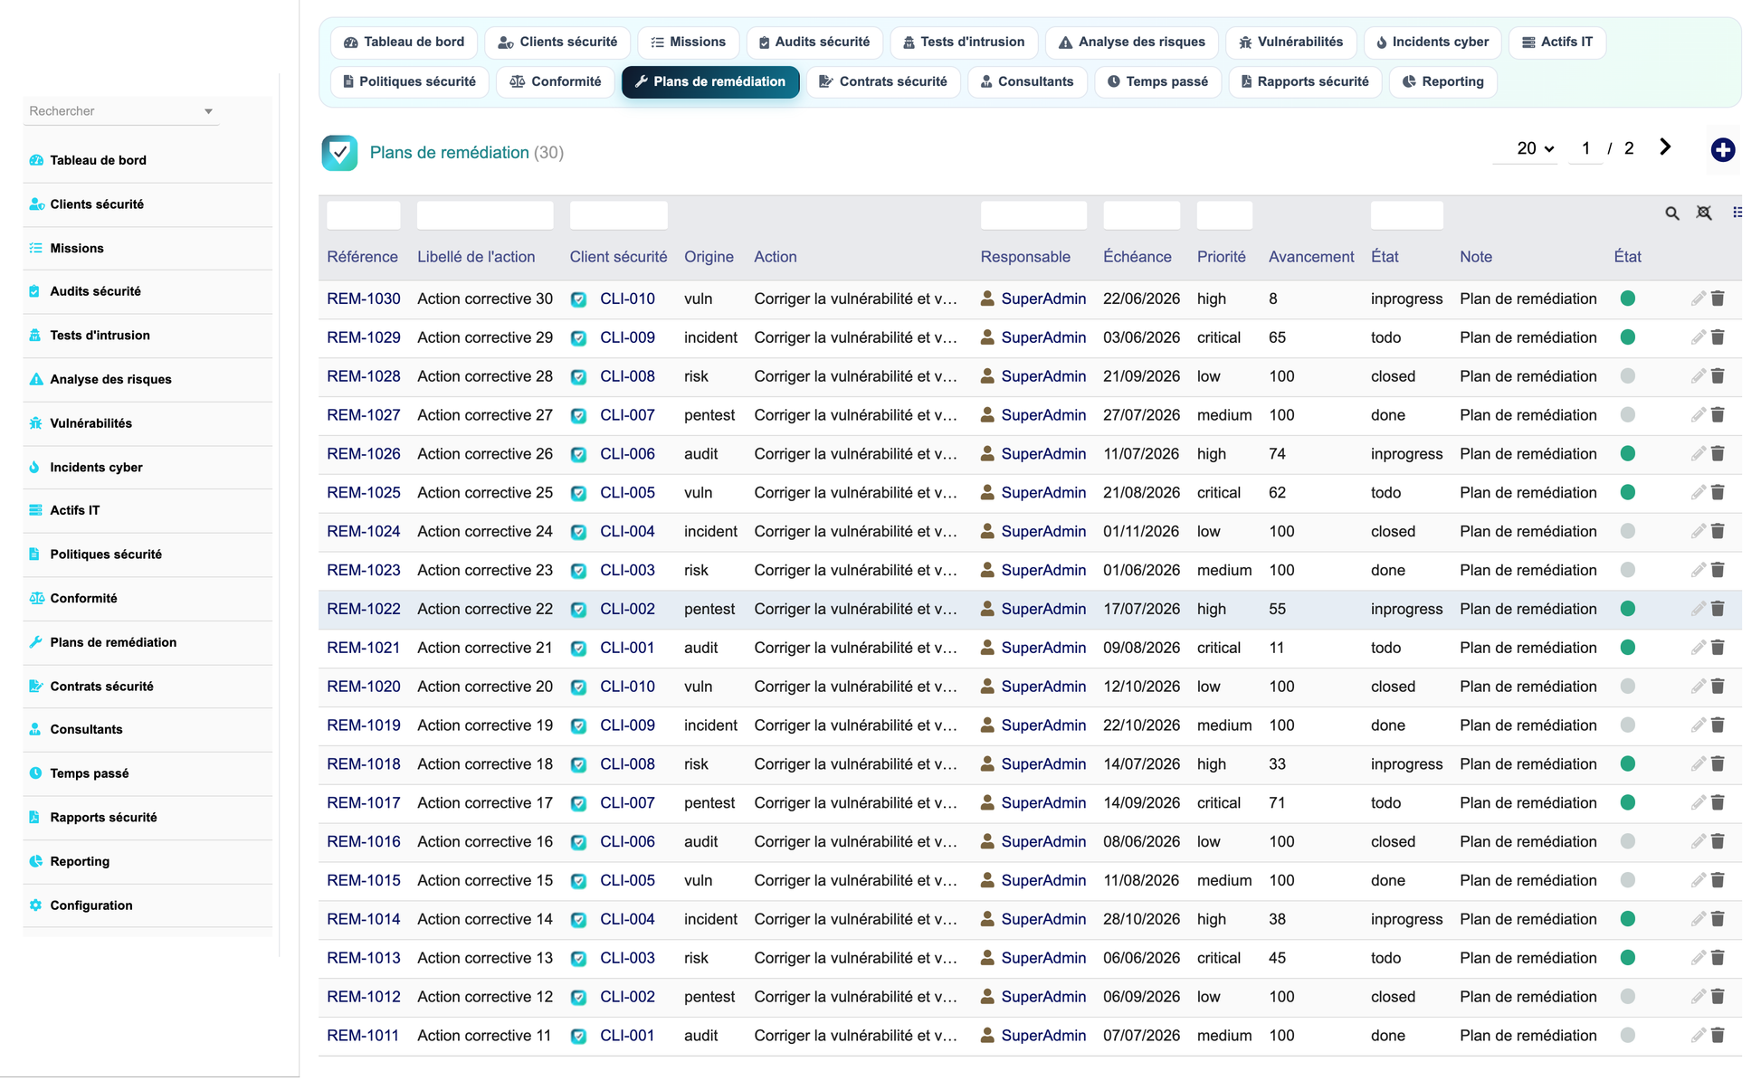This screenshot has width=1761, height=1090.
Task: Edit row REM-1014 with pencil icon
Action: pos(1698,919)
